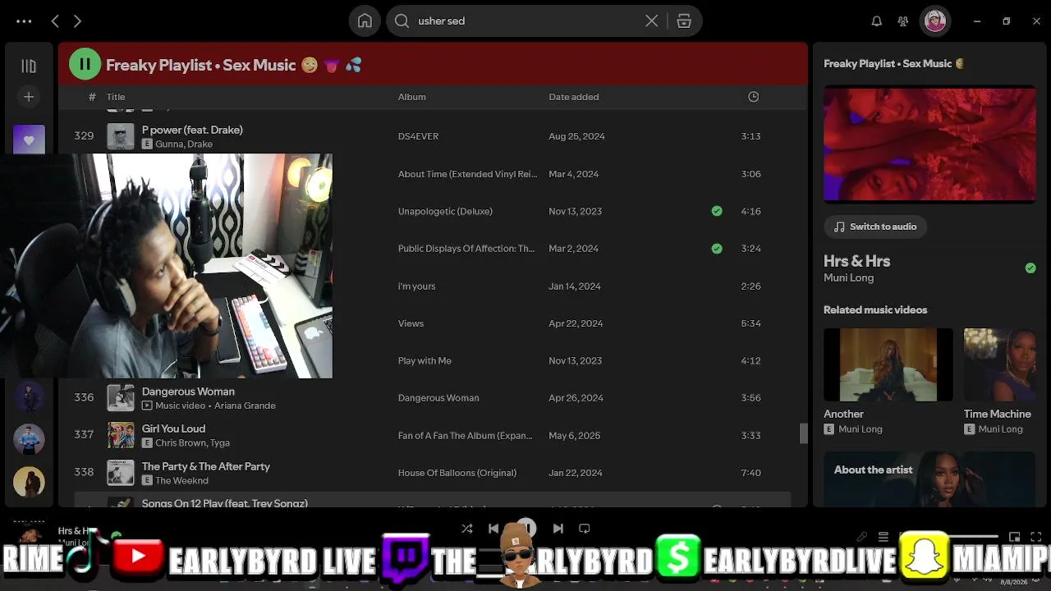Toggle saved checkmark on Public Displays Of Affection row
This screenshot has width=1051, height=591.
pyautogui.click(x=717, y=248)
